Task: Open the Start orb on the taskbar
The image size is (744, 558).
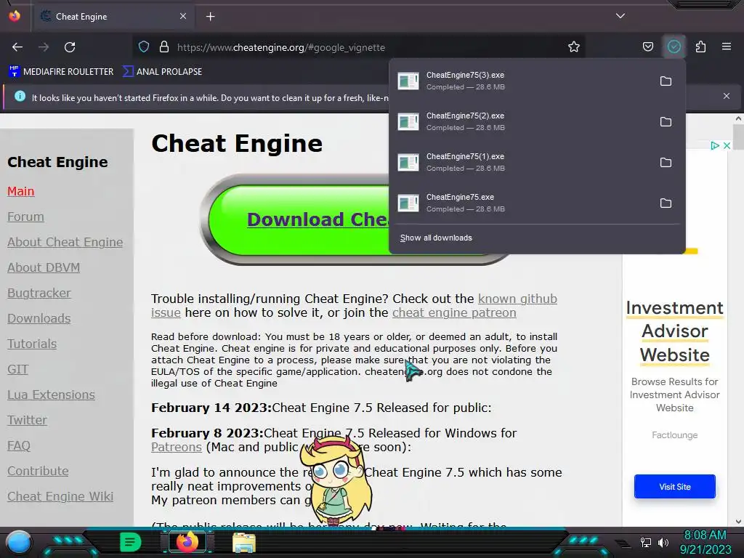Action: [19, 542]
